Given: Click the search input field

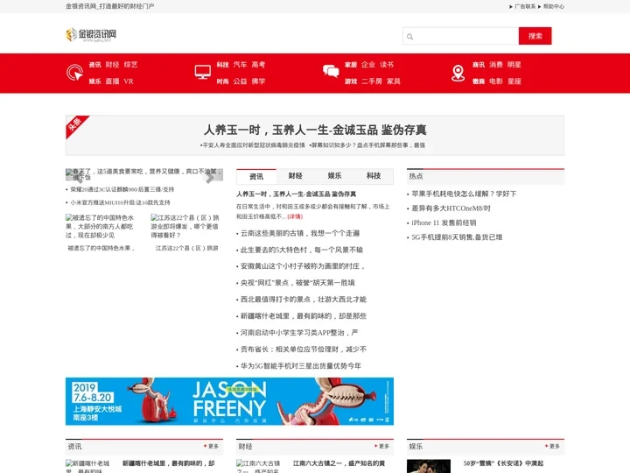Looking at the screenshot, I should pos(460,36).
